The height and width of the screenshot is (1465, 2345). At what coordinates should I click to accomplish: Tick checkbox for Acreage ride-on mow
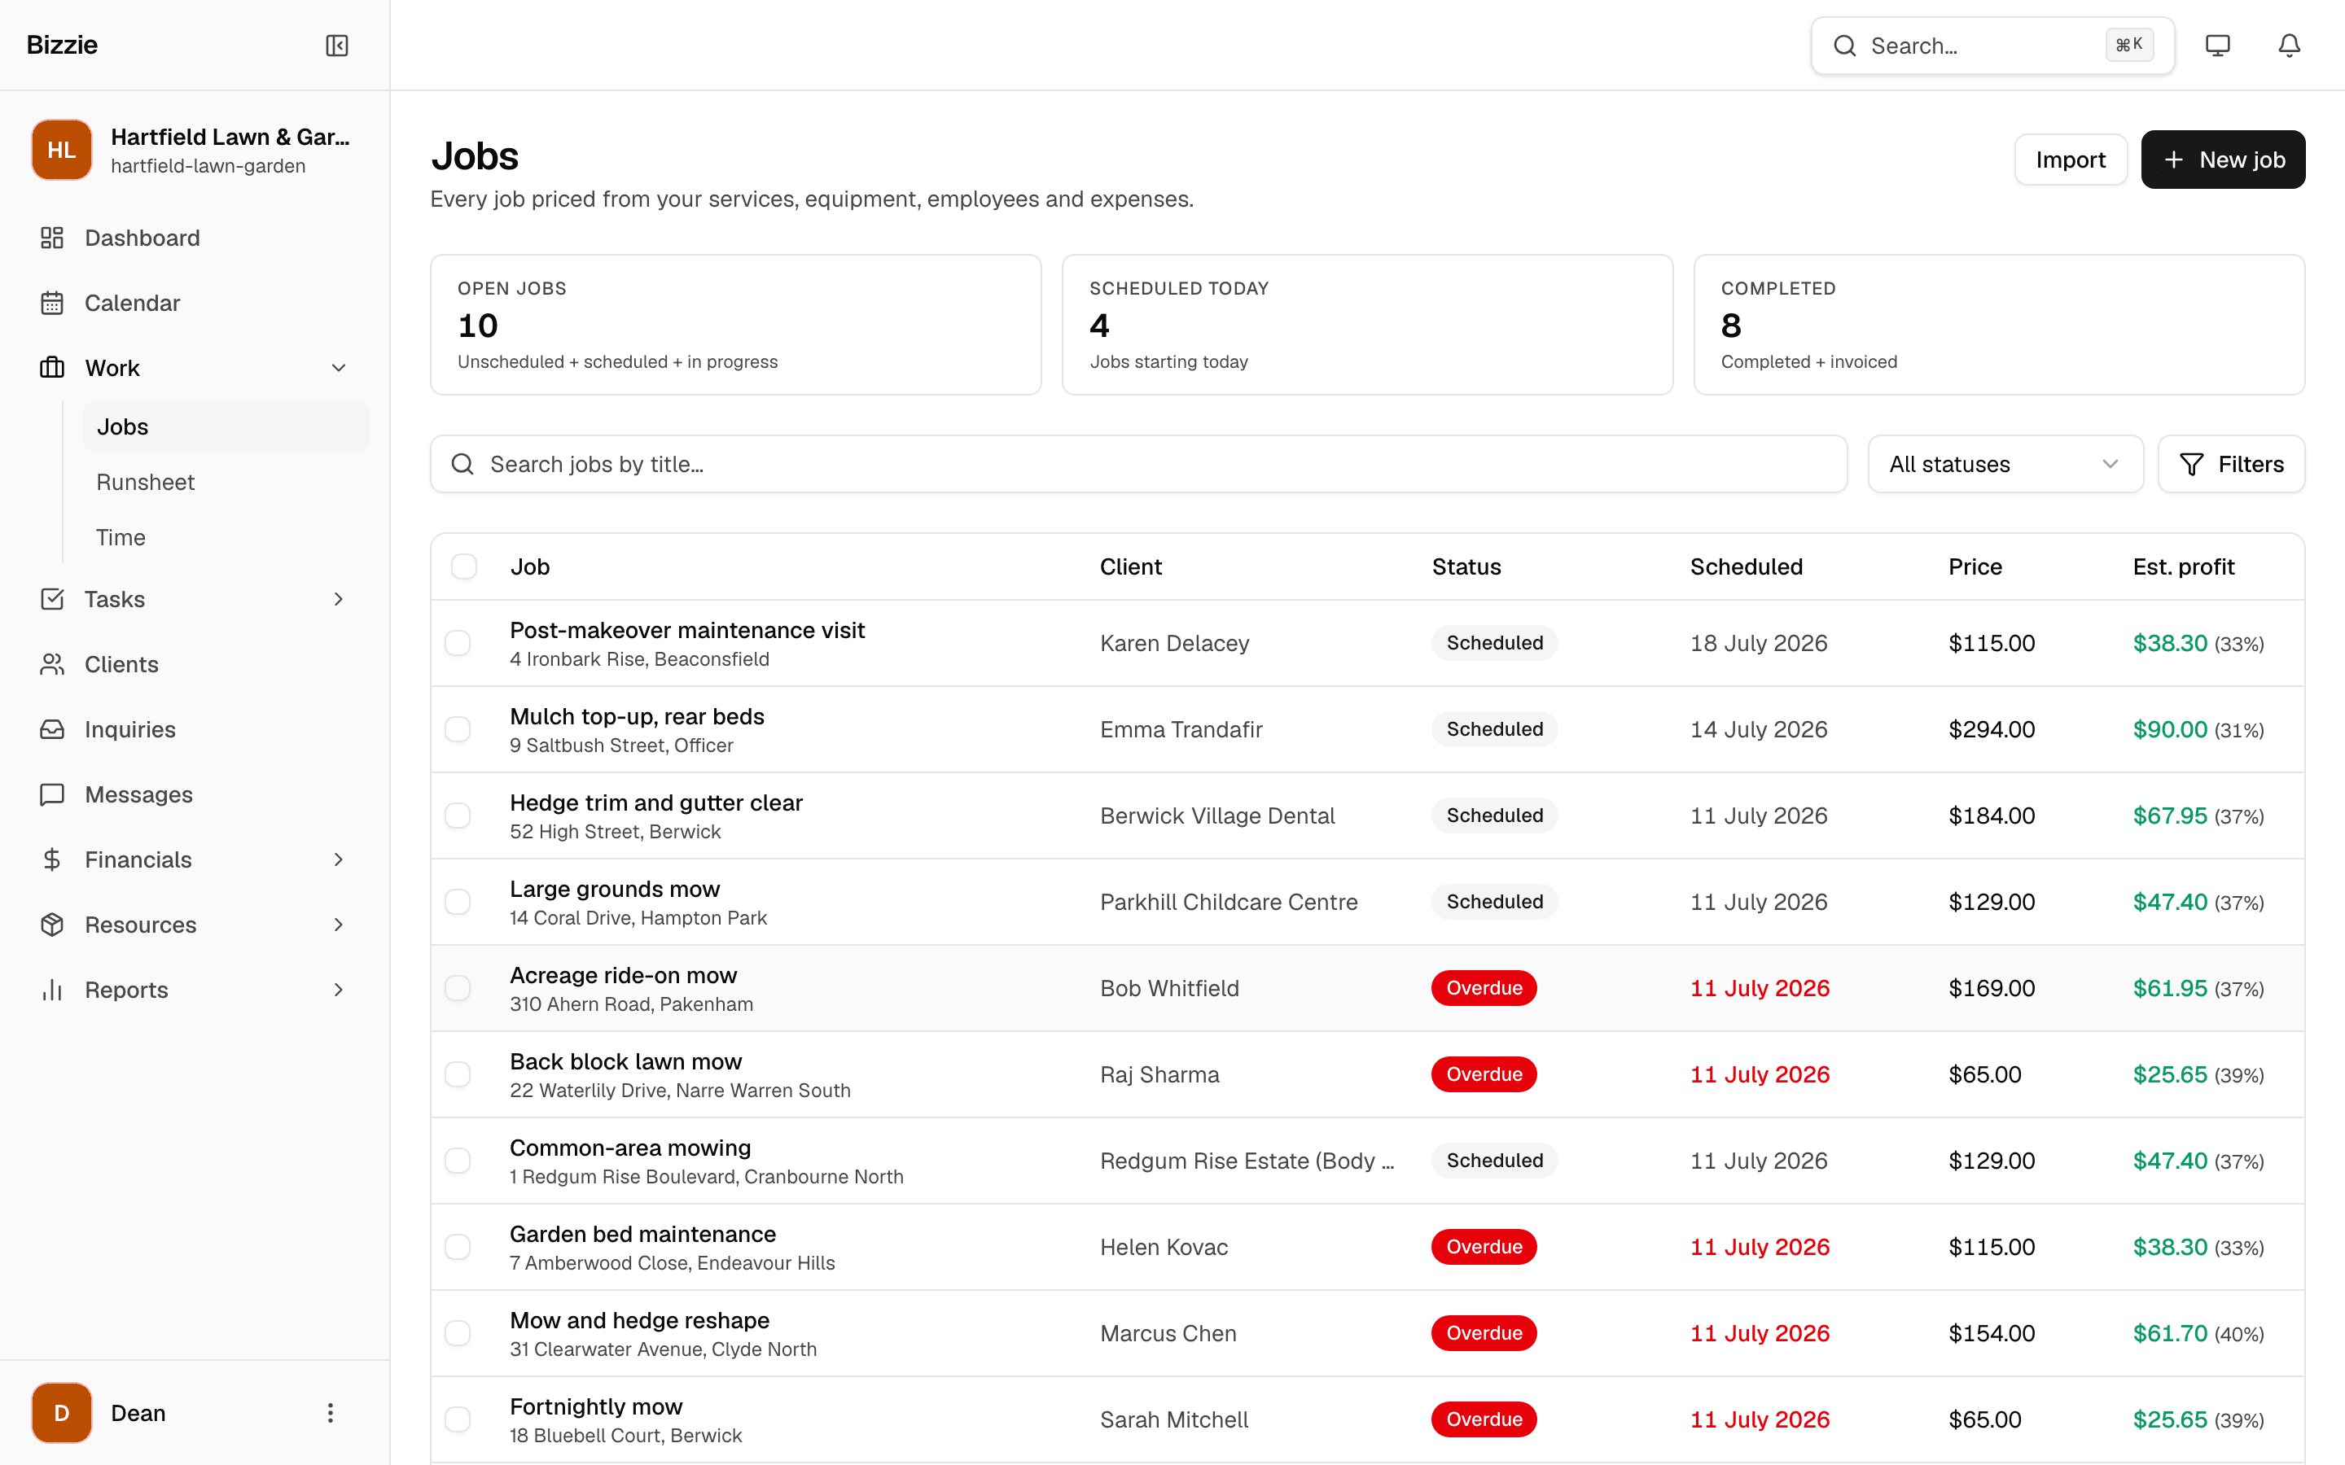(458, 988)
